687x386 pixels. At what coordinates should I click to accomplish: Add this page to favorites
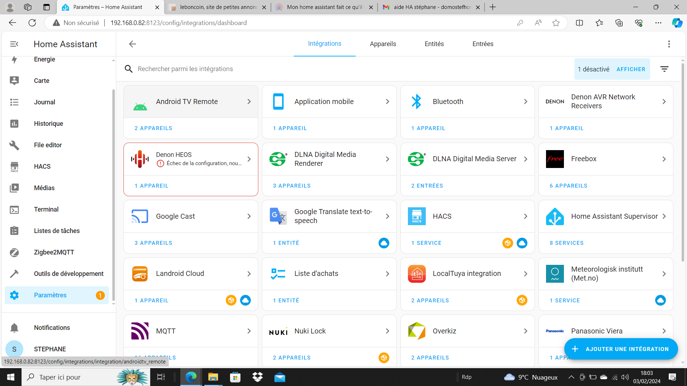(556, 23)
